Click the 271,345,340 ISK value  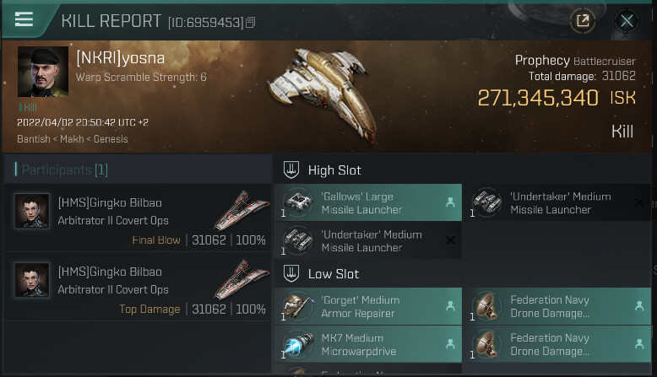click(x=538, y=99)
